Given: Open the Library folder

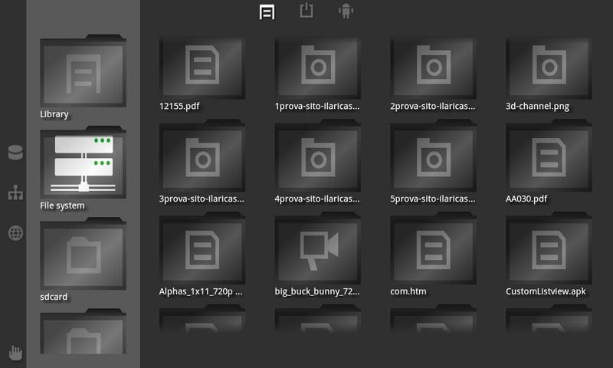Looking at the screenshot, I should pyautogui.click(x=83, y=71).
